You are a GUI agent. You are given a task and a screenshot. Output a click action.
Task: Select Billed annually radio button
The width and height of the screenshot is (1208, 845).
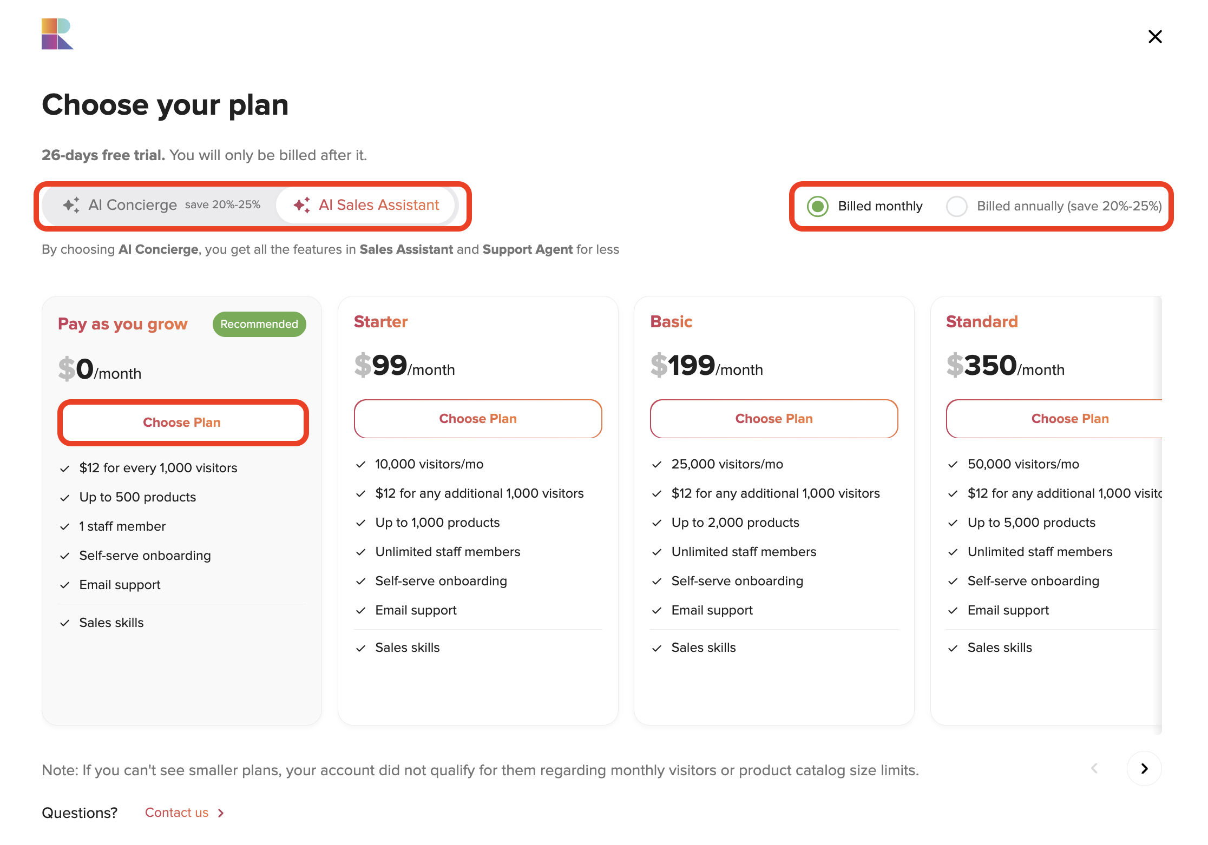(956, 206)
